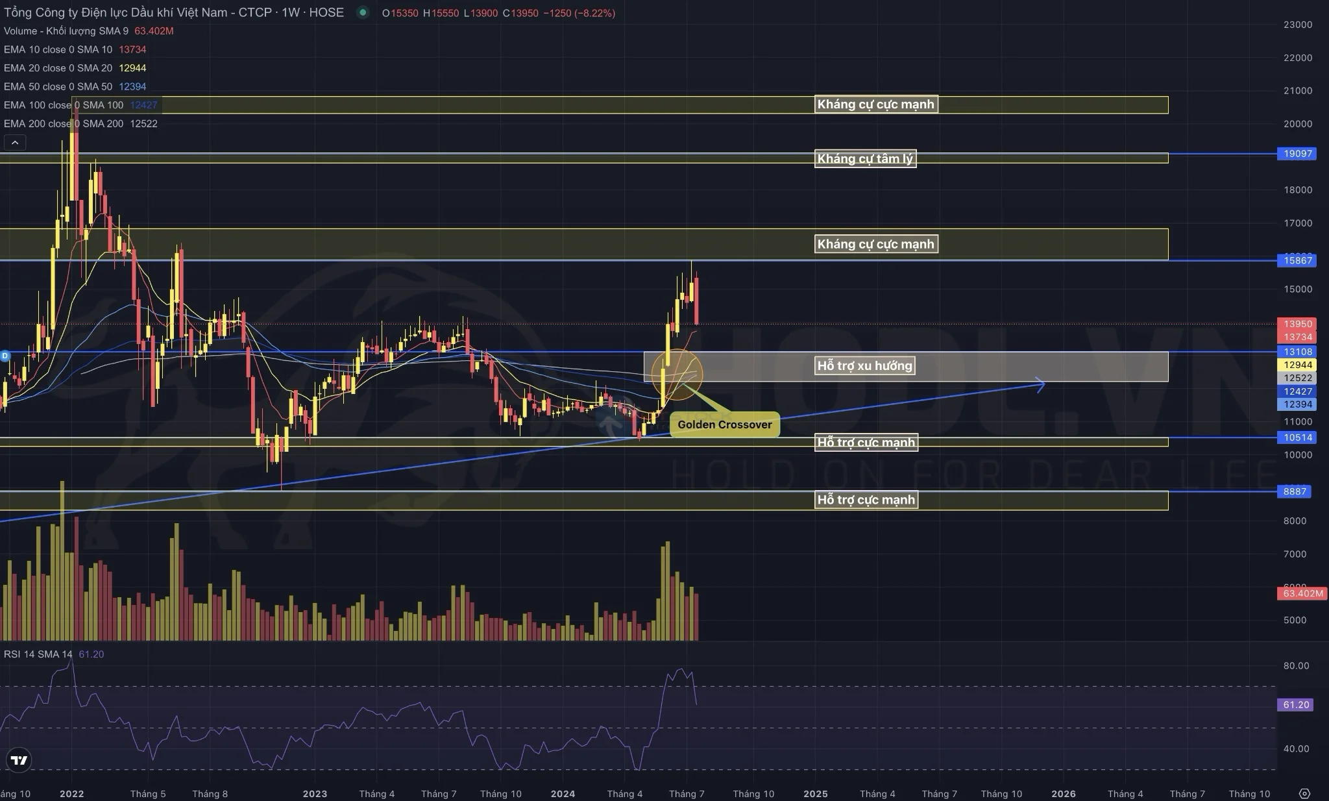1329x801 pixels.
Task: Click the Hỗ trợ xu hướng text label
Action: 864,365
